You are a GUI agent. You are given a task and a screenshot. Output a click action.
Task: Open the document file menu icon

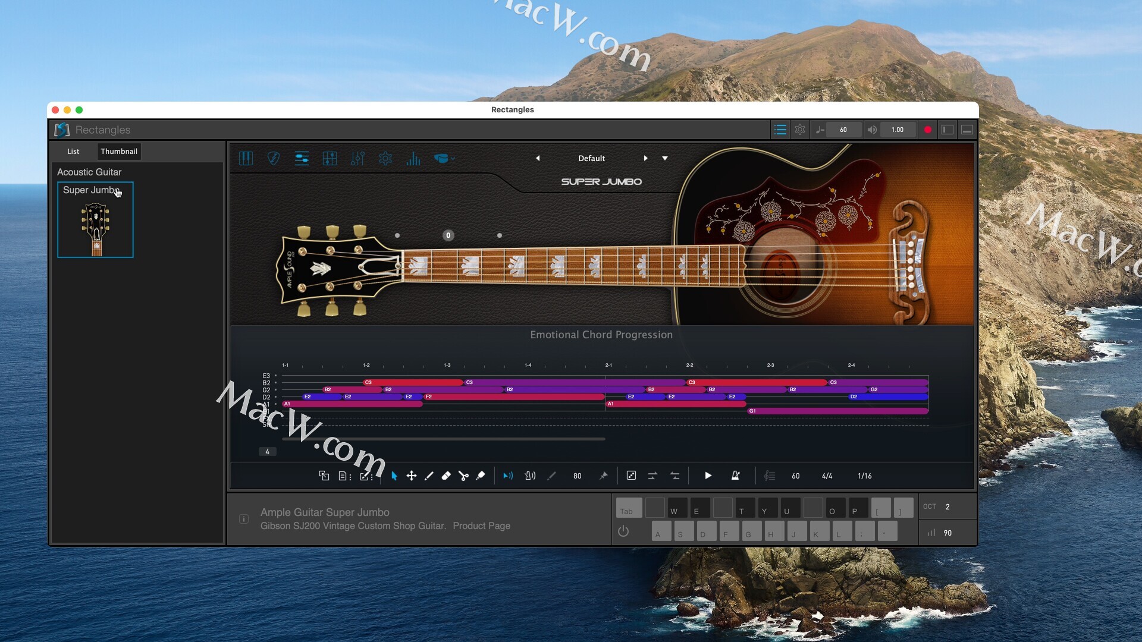[x=344, y=476]
